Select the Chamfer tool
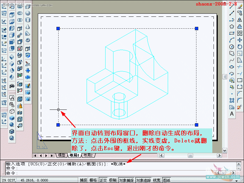The width and height of the screenshot is (244, 183). tap(240, 94)
